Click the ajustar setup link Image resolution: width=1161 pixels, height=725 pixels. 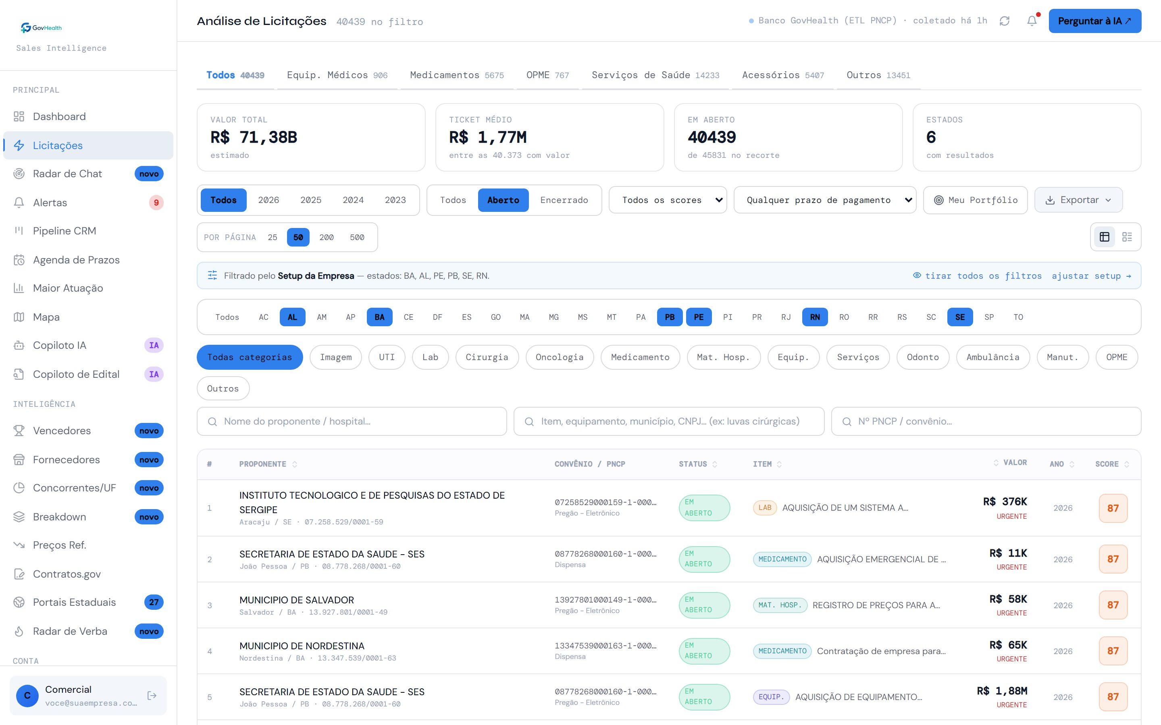tap(1091, 276)
